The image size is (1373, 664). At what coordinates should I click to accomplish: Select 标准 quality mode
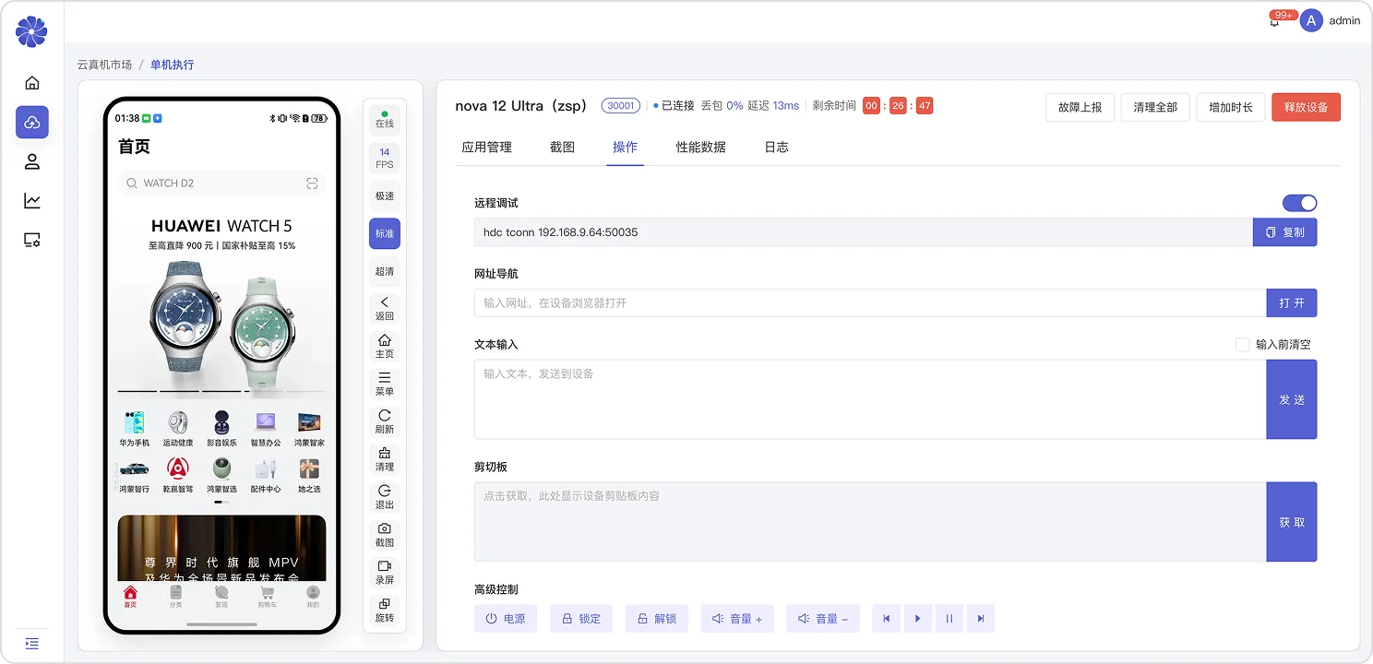coord(385,233)
